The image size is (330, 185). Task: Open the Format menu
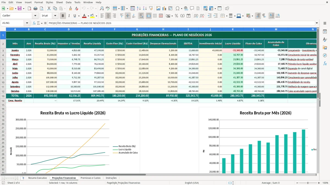[x=39, y=2]
